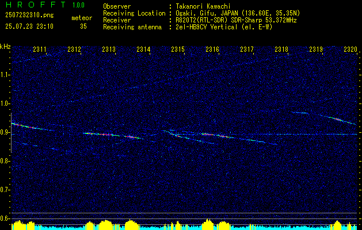Click the Receiving antenna label
Image resolution: width=362 pixels, height=230 pixels.
[x=132, y=27]
